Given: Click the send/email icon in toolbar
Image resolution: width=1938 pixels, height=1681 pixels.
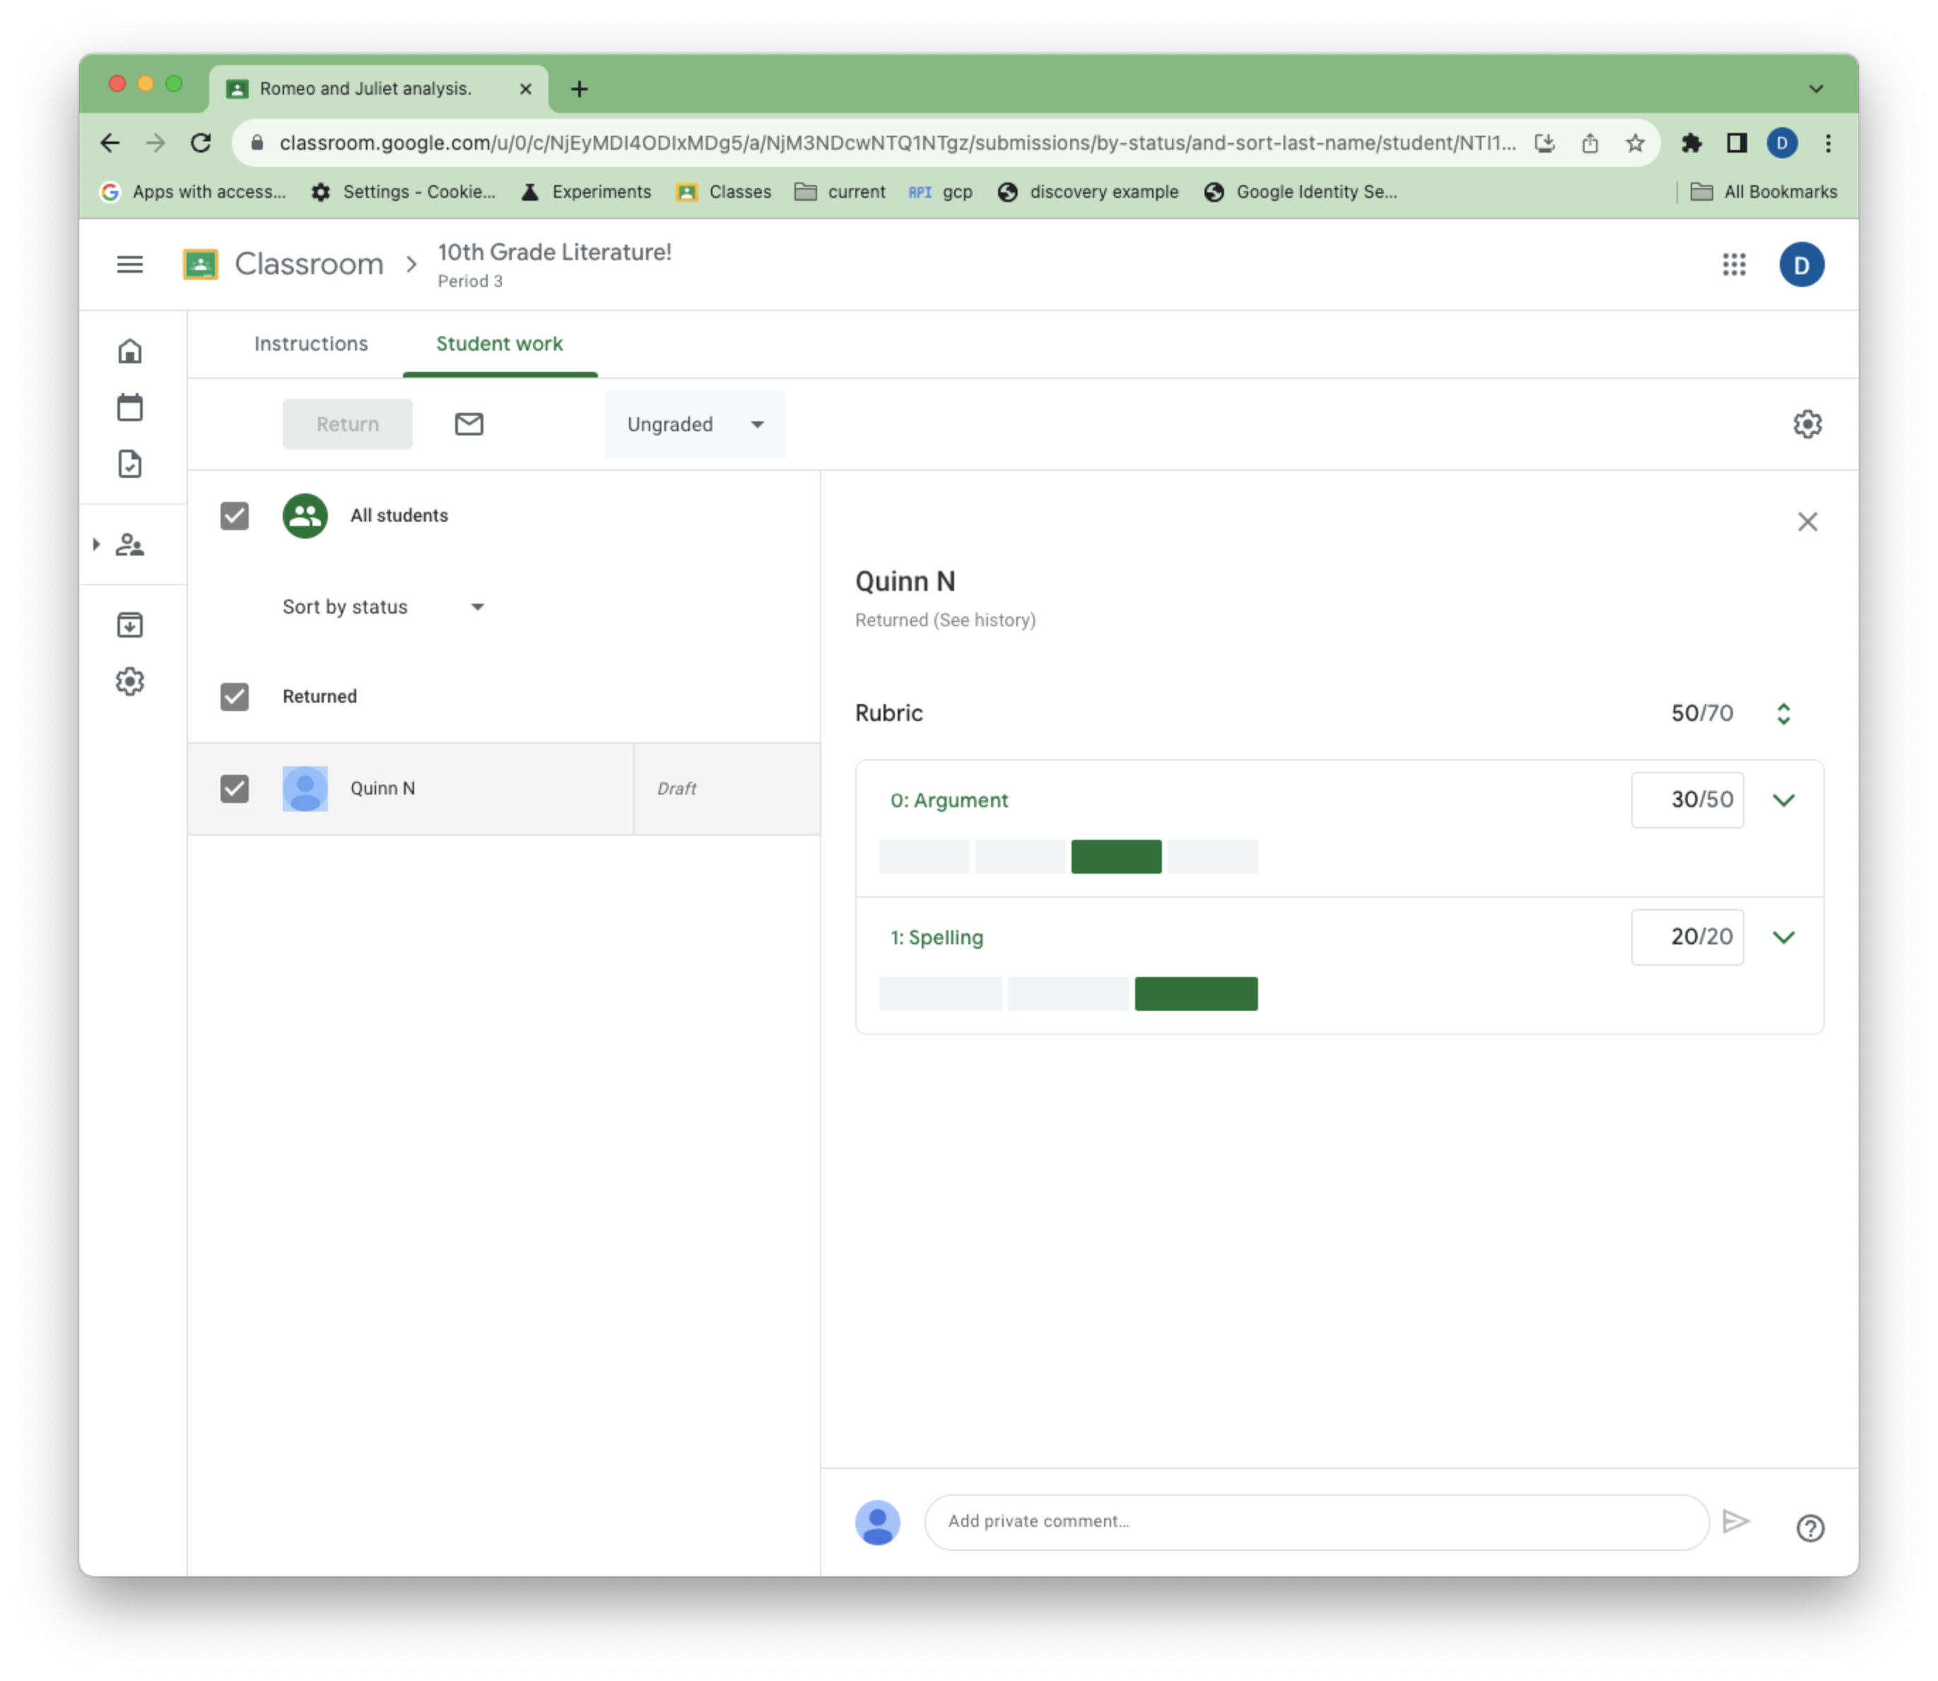Looking at the screenshot, I should (x=468, y=423).
